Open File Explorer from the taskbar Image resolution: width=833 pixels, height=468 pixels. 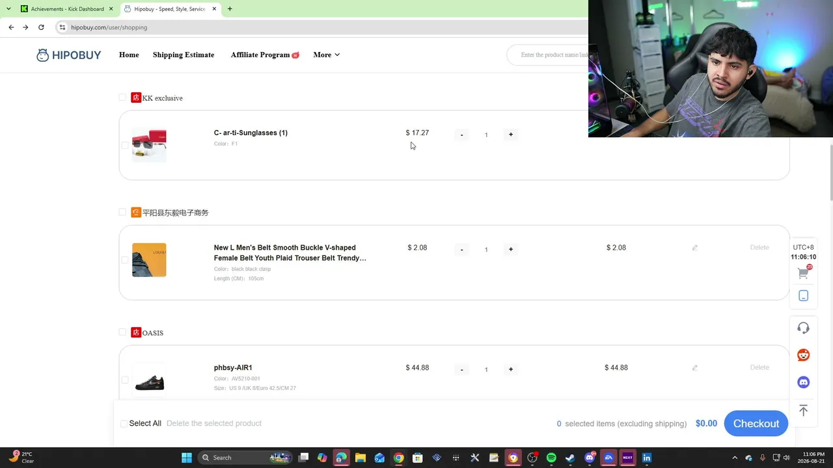pyautogui.click(x=360, y=458)
